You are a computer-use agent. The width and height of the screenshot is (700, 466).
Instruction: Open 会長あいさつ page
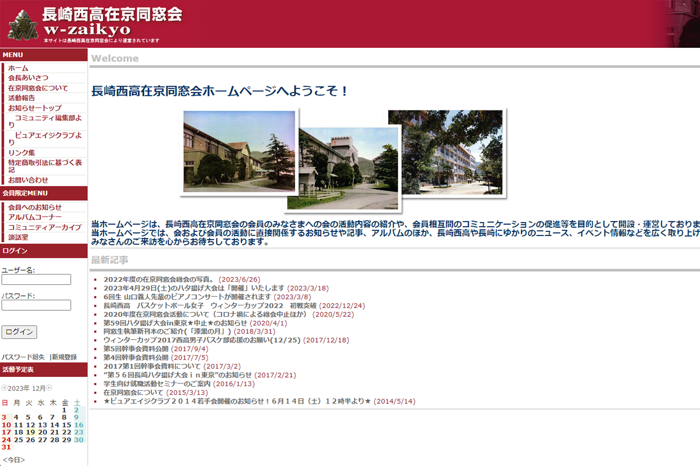[x=28, y=78]
